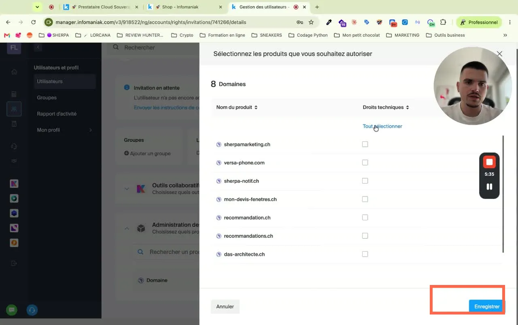Click the users icon in the left rail
This screenshot has width=518, height=325.
[14, 109]
